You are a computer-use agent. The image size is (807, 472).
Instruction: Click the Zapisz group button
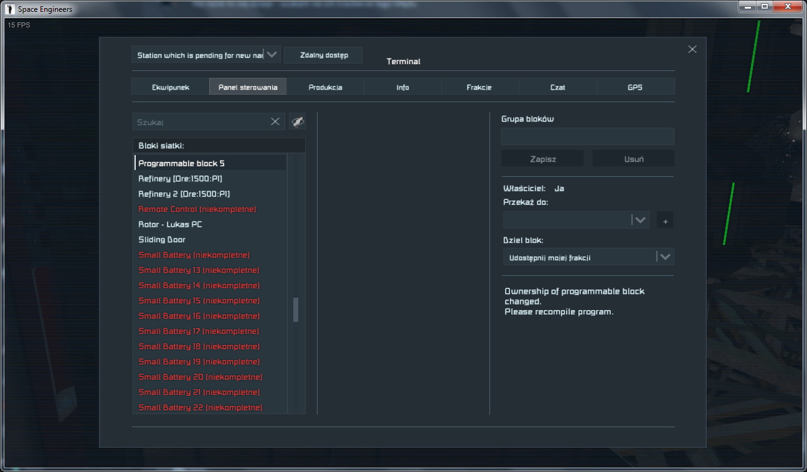[x=542, y=159]
